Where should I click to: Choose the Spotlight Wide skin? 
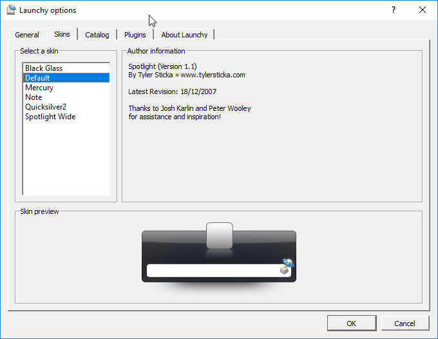[x=66, y=117]
